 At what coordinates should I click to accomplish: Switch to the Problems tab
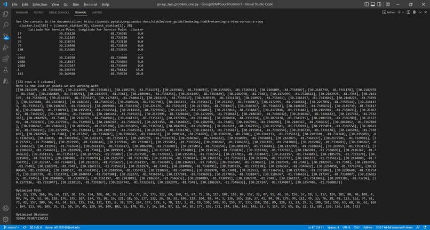point(22,13)
